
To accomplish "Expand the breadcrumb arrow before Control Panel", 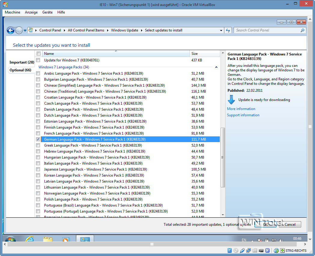I will click(x=36, y=31).
